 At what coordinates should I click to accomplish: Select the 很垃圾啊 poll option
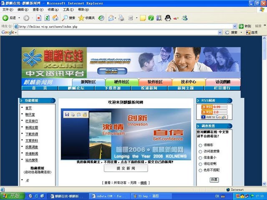200,164
